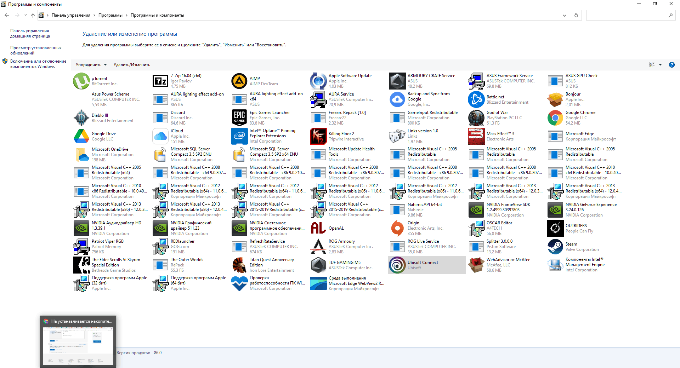Viewport: 680px width, 368px height.
Task: Click the Skyrim Special Edition icon
Action: coord(81,265)
